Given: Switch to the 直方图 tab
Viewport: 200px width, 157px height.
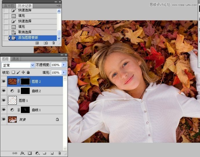Looking at the screenshot, I should click(x=9, y=6).
